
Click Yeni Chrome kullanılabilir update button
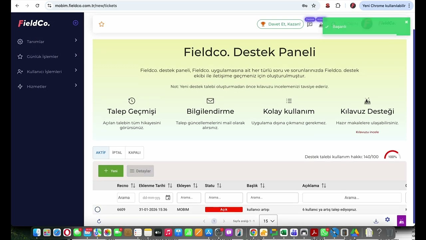(387, 6)
